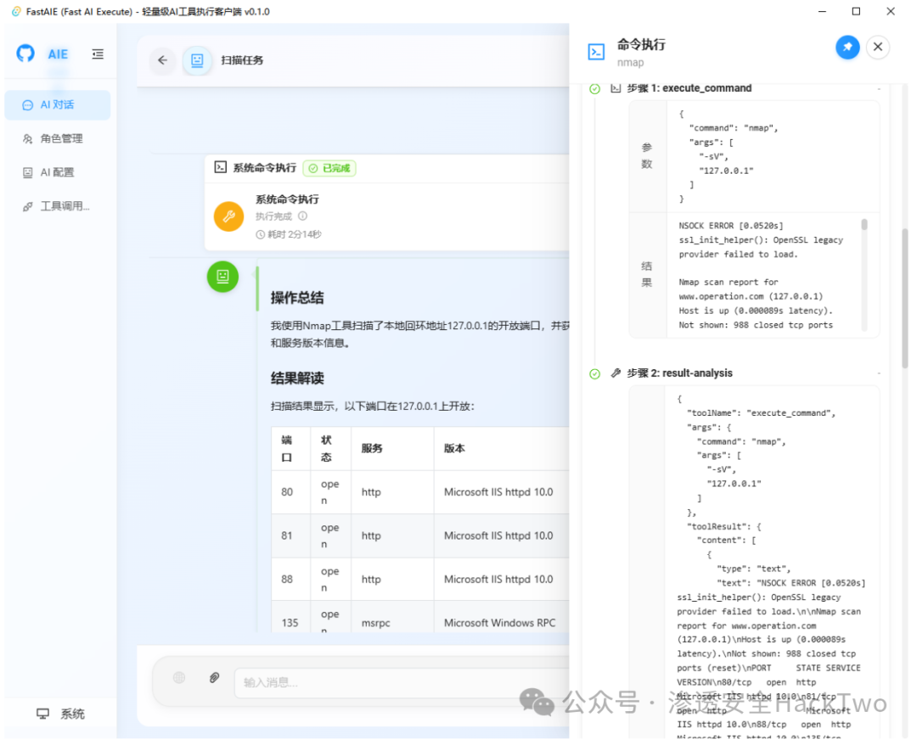Click the green check icon for 步骤 2
The height and width of the screenshot is (740, 917).
tap(594, 374)
